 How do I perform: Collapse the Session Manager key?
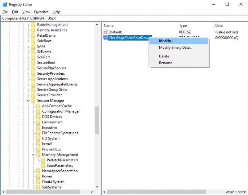[28, 100]
